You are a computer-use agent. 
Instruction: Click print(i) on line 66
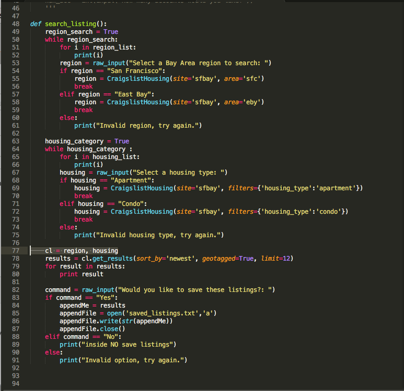coord(89,165)
